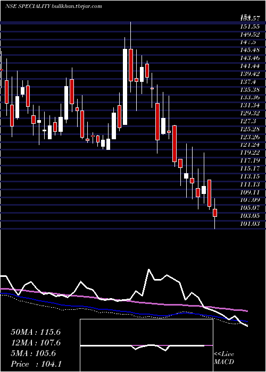The height and width of the screenshot is (372, 266).
Task: Click the 125.28 price axis label
Action: pos(250,129)
